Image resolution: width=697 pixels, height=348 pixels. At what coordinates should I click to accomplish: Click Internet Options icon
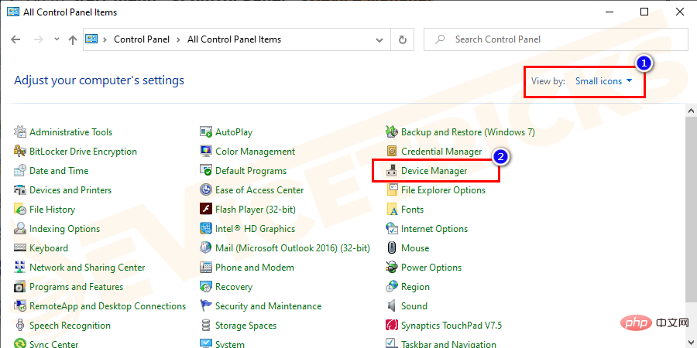click(x=392, y=229)
